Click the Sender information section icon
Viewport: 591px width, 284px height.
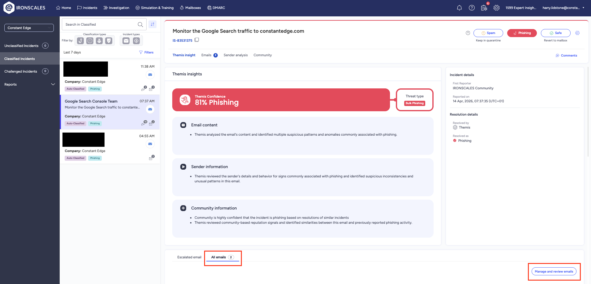pos(183,167)
